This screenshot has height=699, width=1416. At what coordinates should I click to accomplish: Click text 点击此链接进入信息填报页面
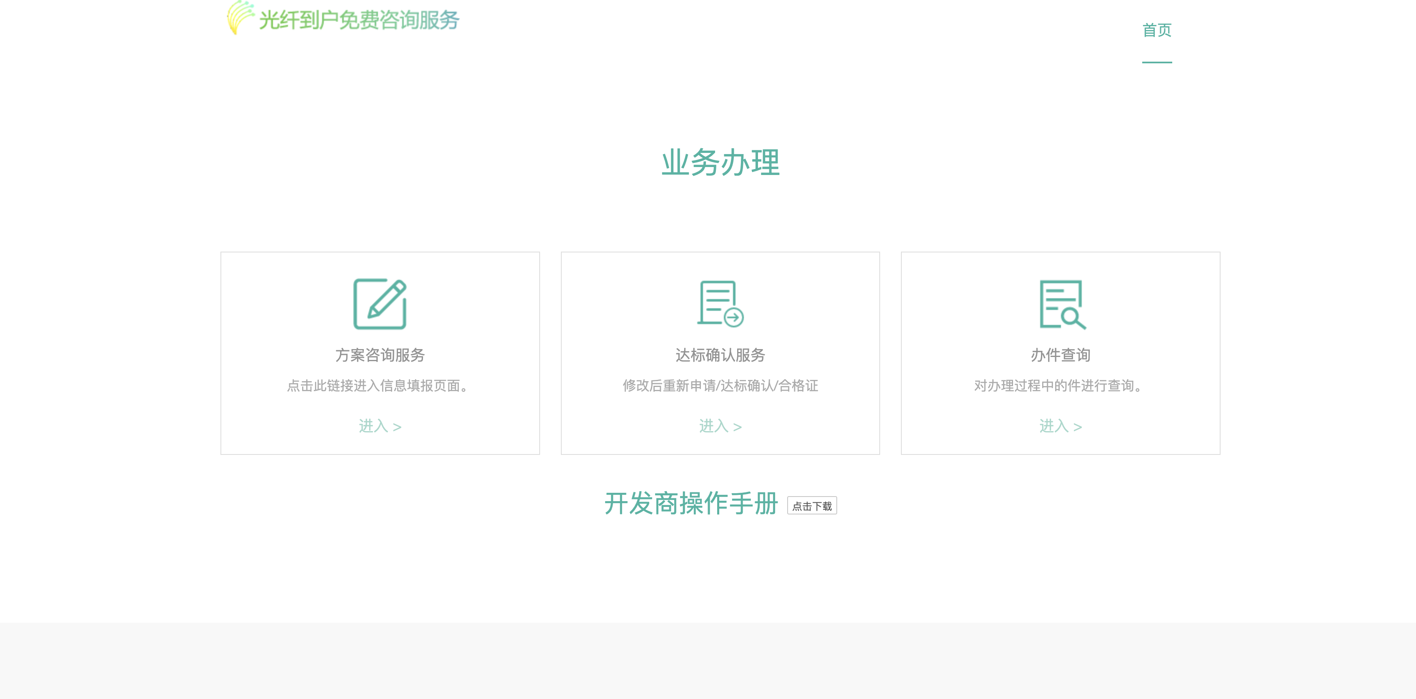click(379, 386)
